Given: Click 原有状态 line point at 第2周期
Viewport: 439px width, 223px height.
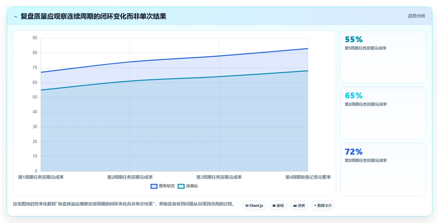Looking at the screenshot, I should (130, 62).
